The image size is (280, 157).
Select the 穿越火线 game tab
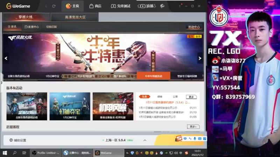(x=26, y=17)
